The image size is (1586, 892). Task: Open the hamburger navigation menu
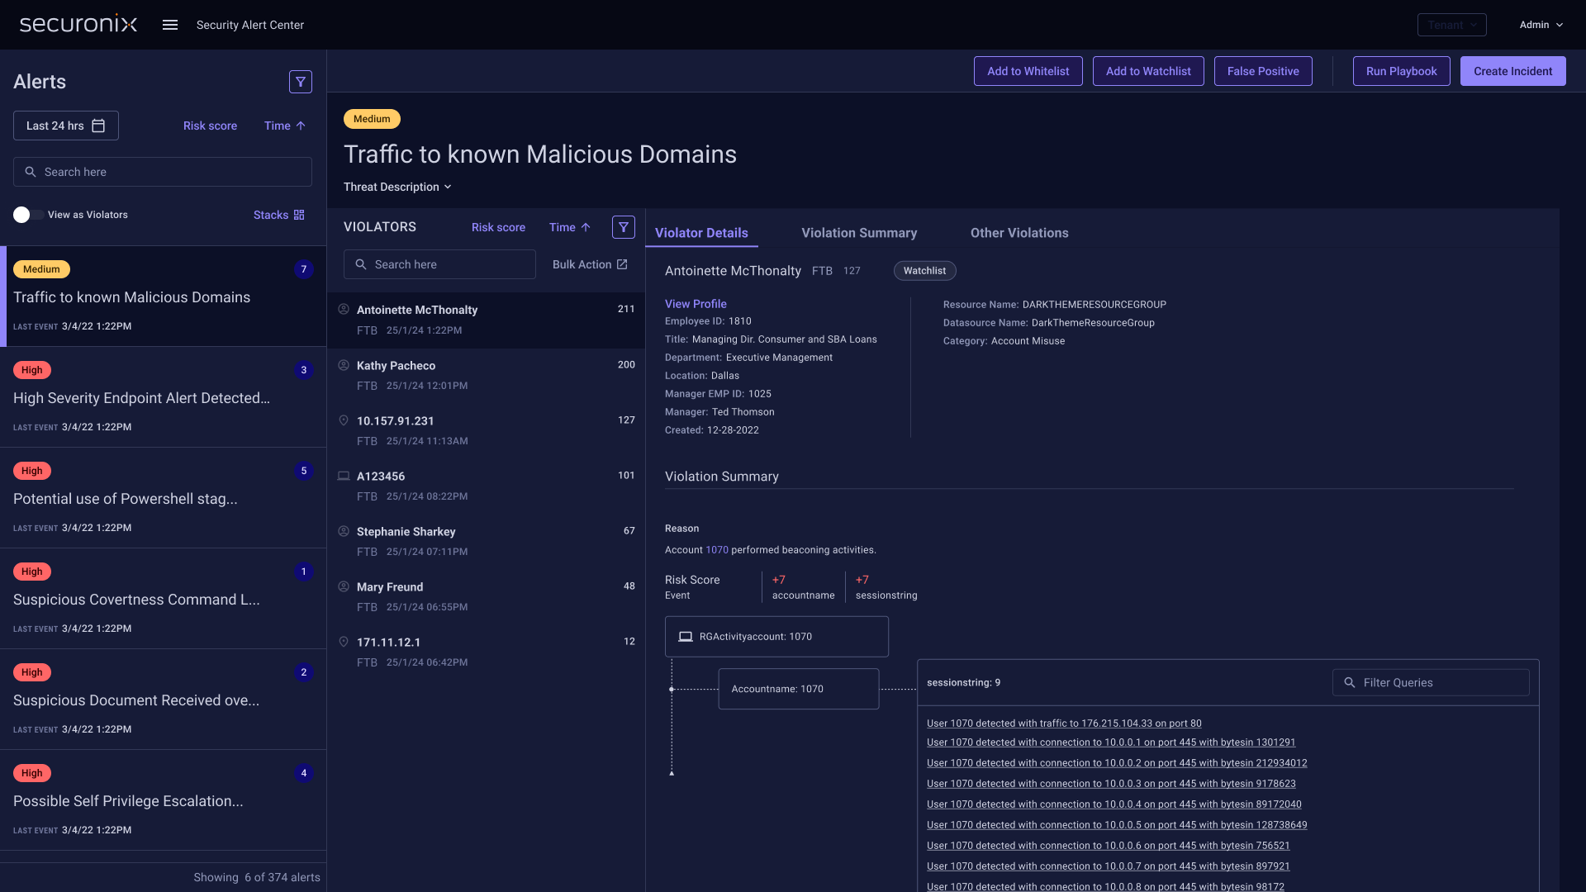tap(170, 25)
